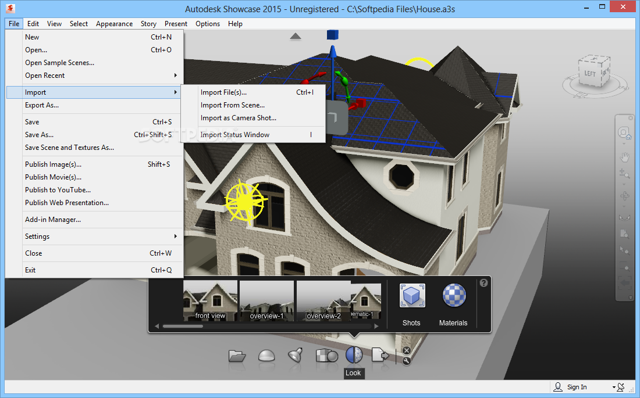
Task: Open task bar settings via wrench icon
Action: [407, 360]
